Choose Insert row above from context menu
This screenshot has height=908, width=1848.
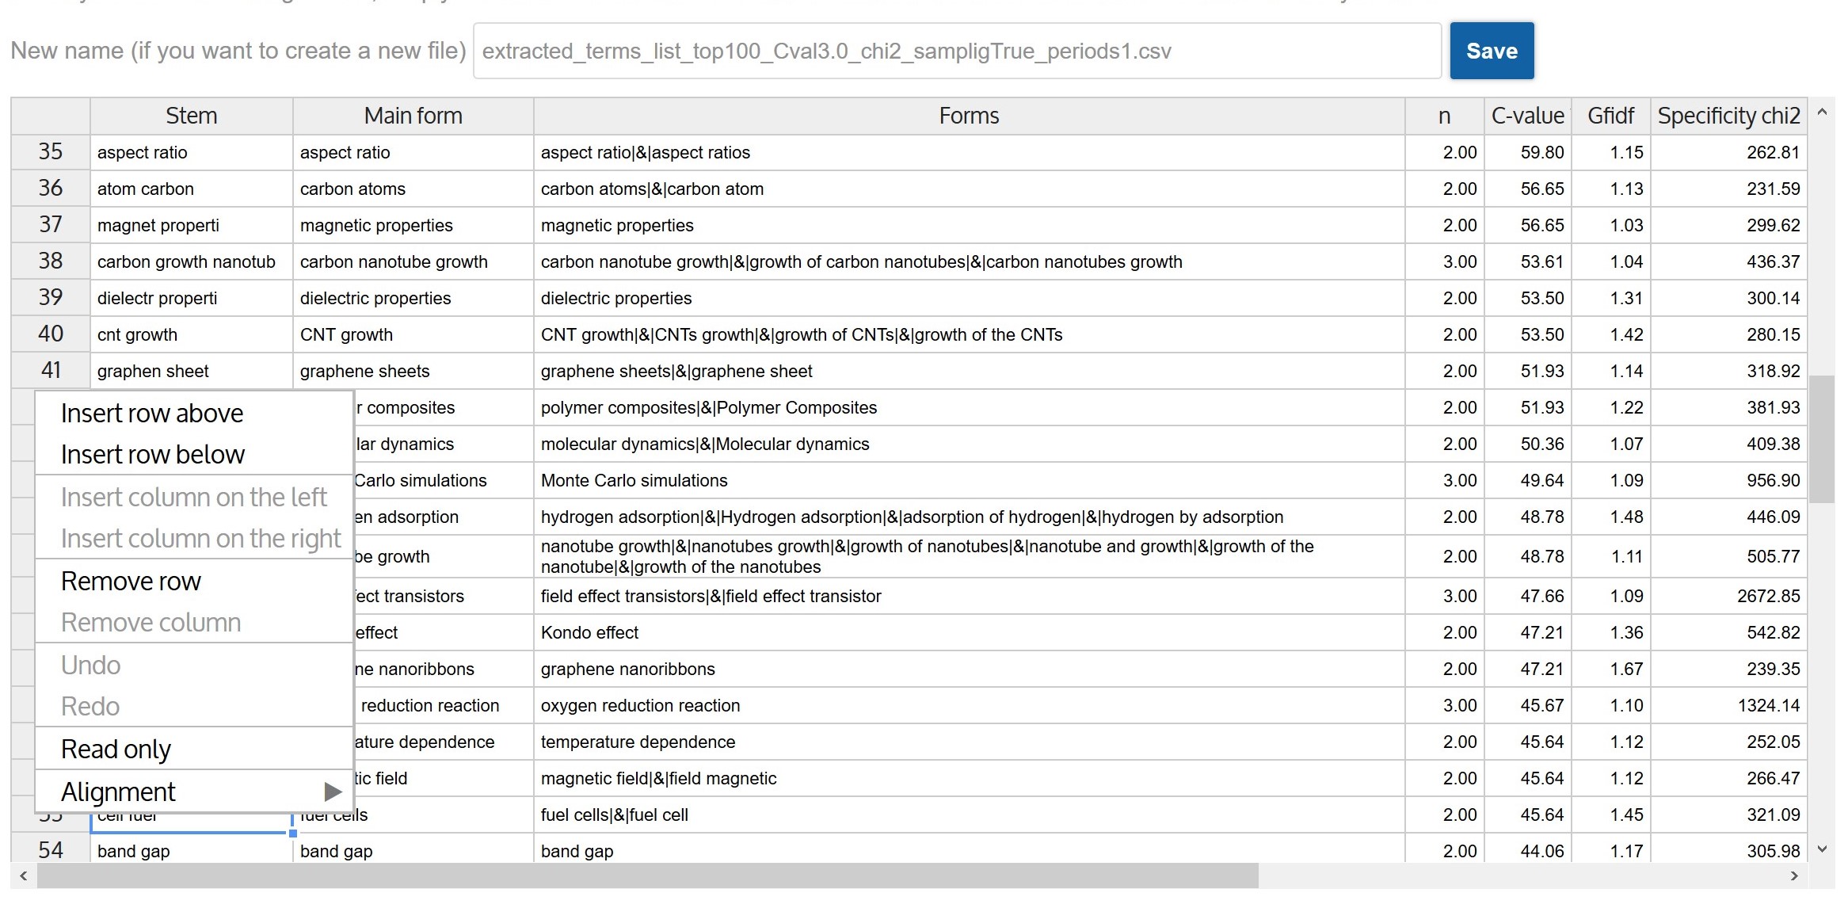(194, 414)
